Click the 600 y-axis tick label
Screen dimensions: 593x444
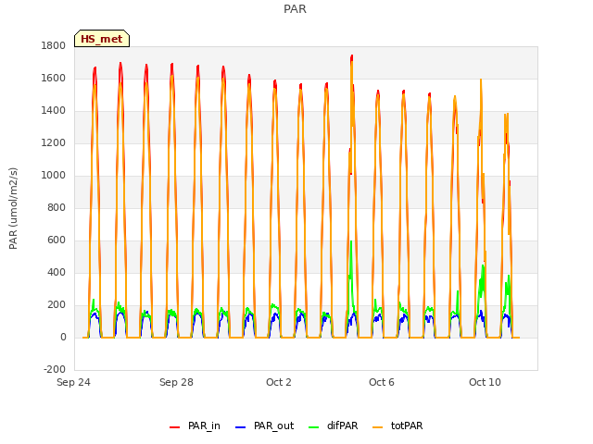click(57, 240)
